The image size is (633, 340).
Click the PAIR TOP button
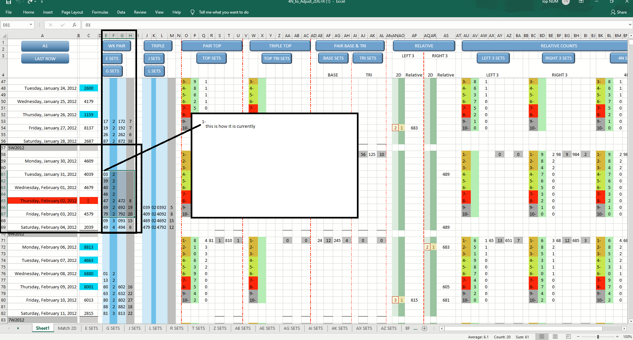(x=212, y=46)
